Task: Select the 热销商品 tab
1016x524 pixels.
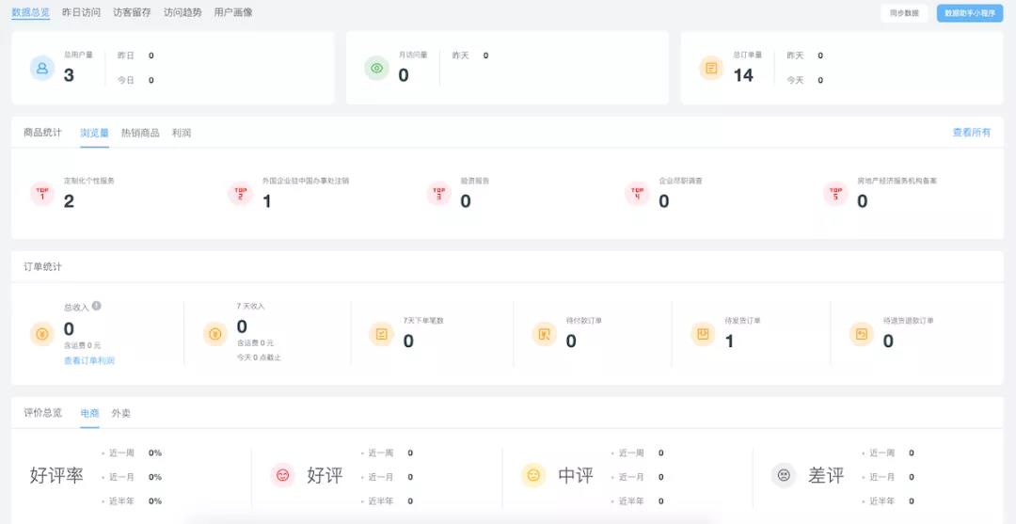Action: coord(140,133)
